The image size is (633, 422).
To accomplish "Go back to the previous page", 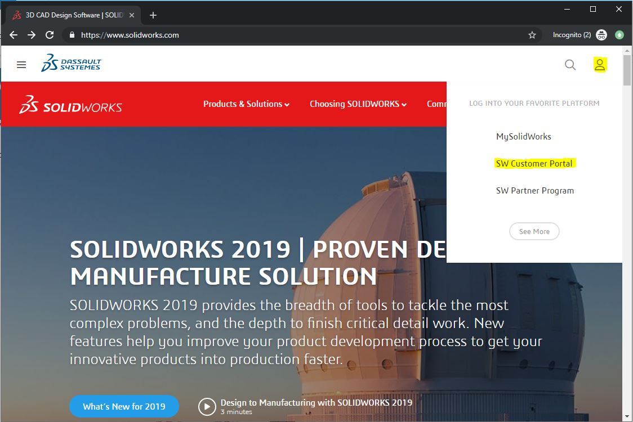I will coord(14,35).
